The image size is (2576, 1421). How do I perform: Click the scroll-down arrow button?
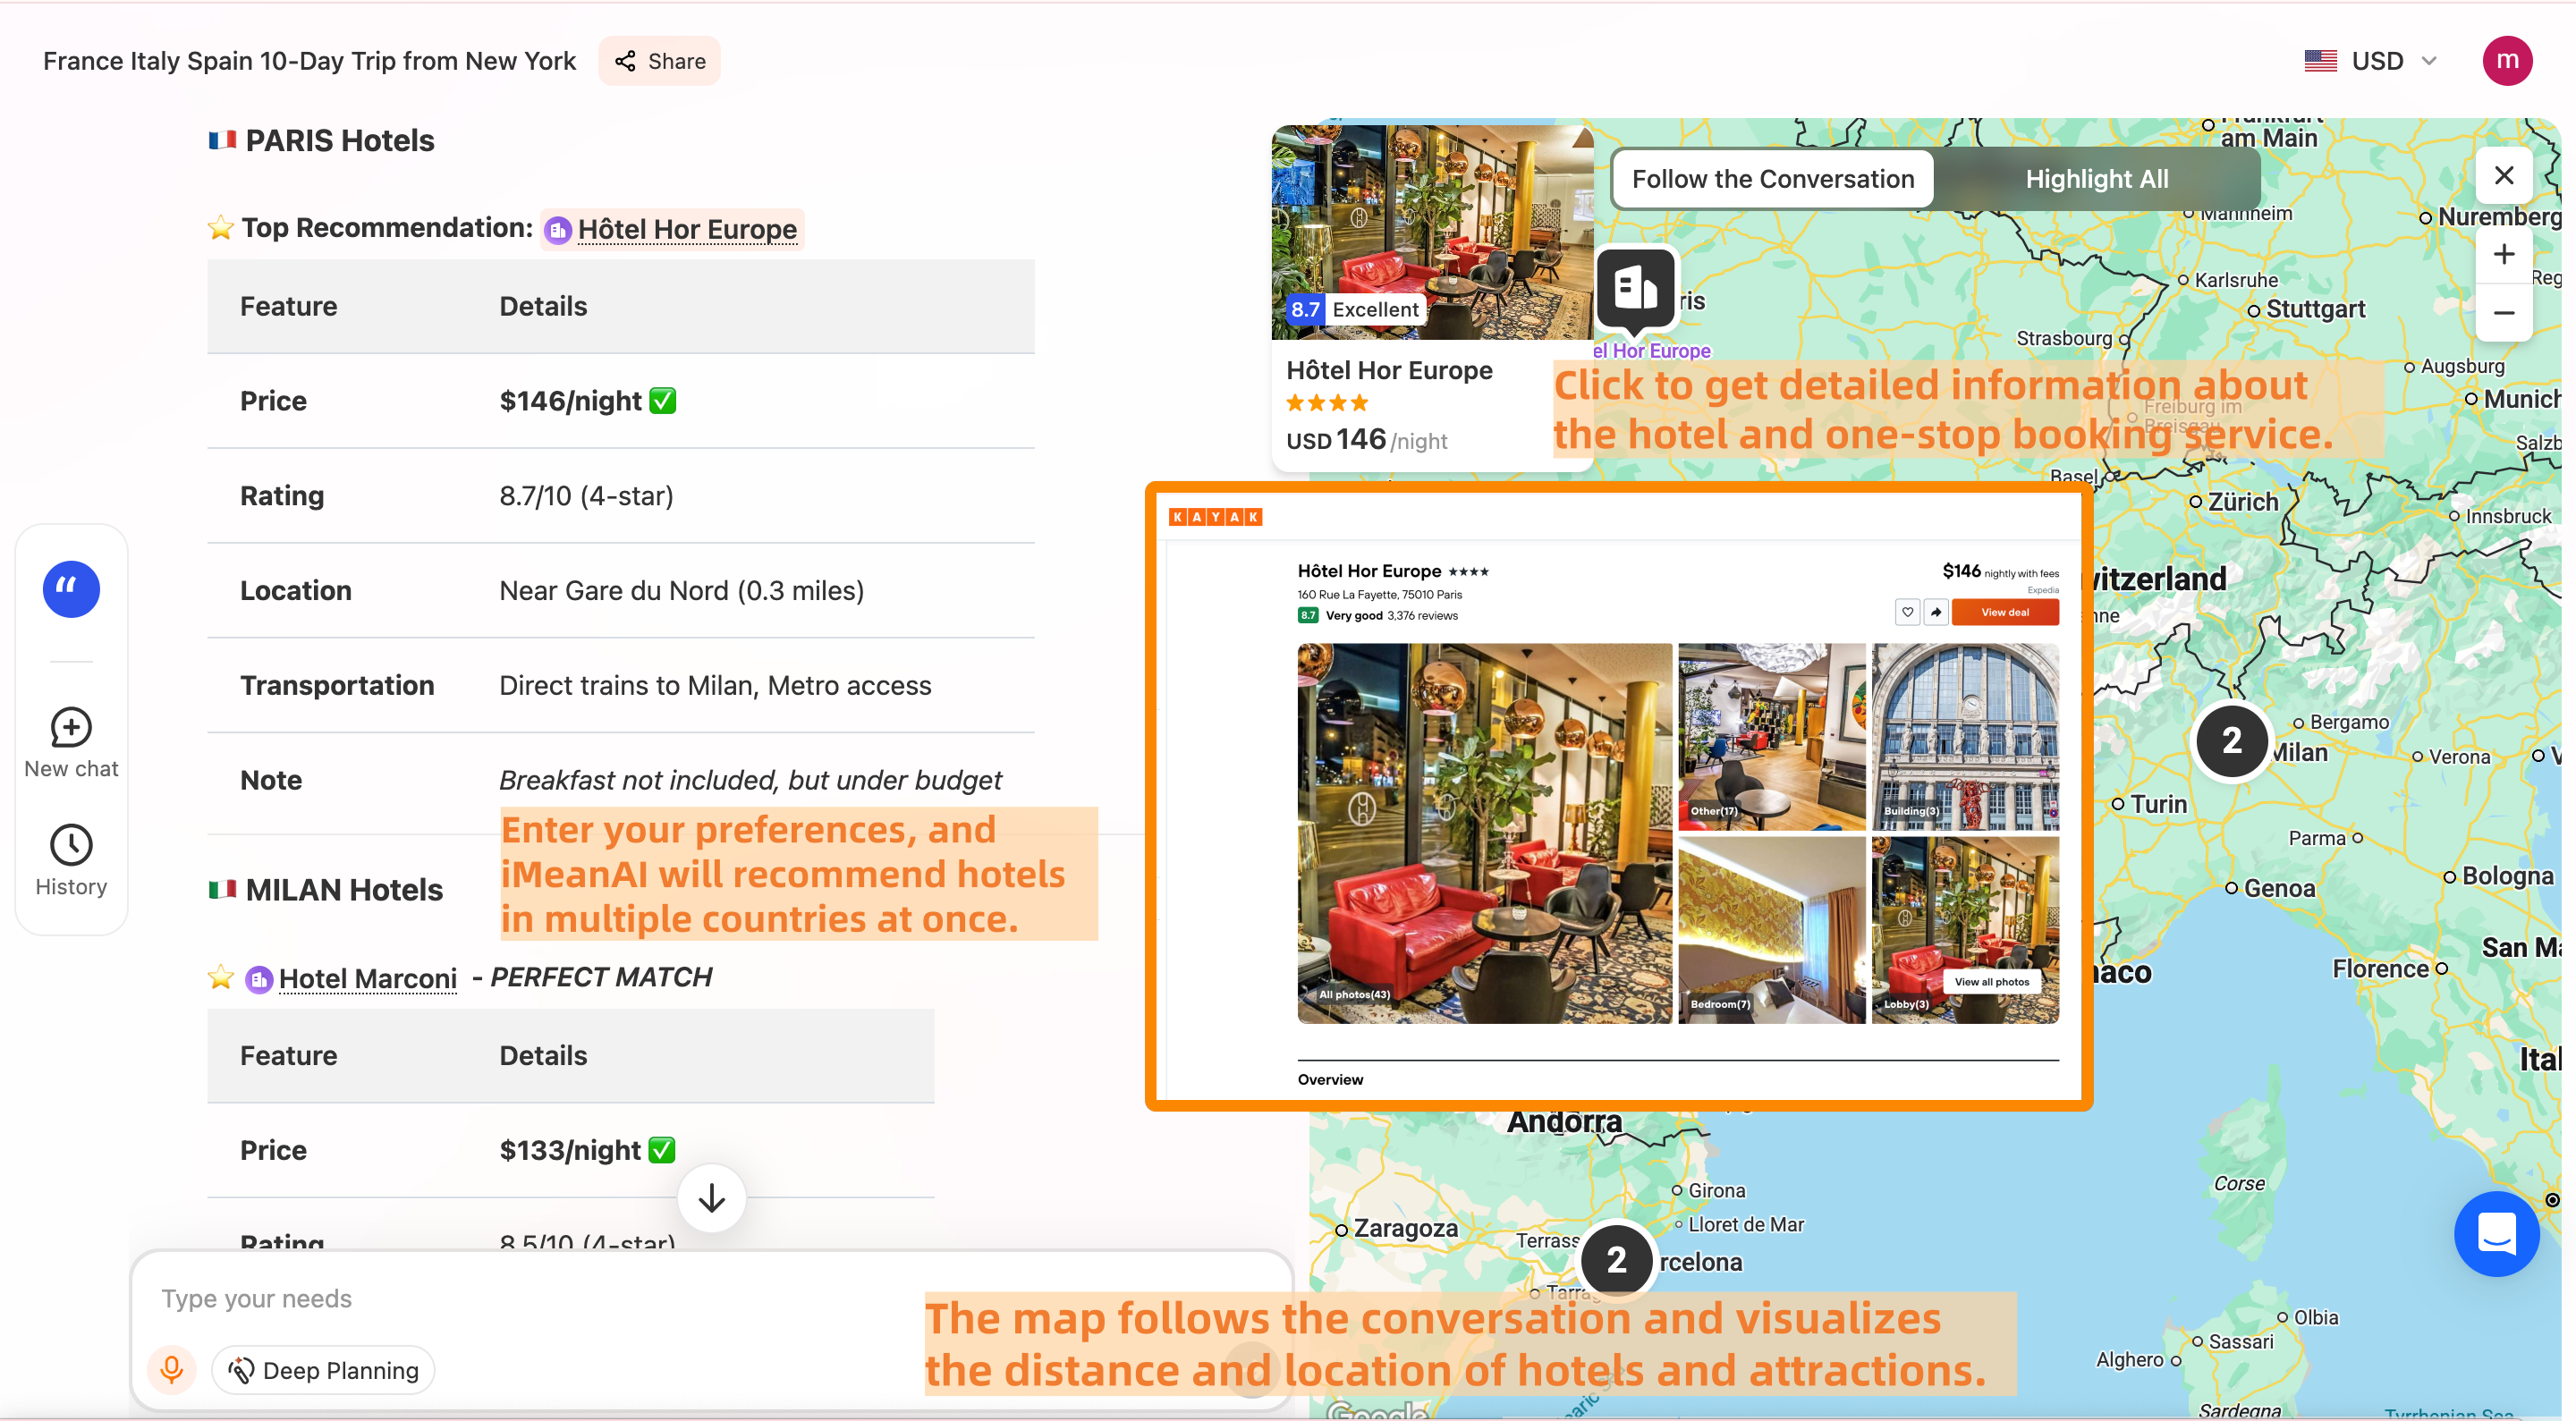point(711,1197)
